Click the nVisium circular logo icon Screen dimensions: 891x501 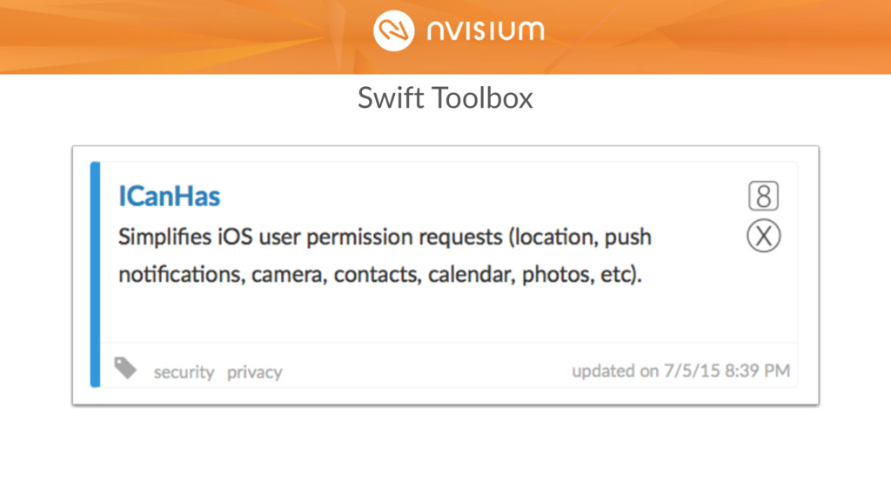tap(394, 30)
